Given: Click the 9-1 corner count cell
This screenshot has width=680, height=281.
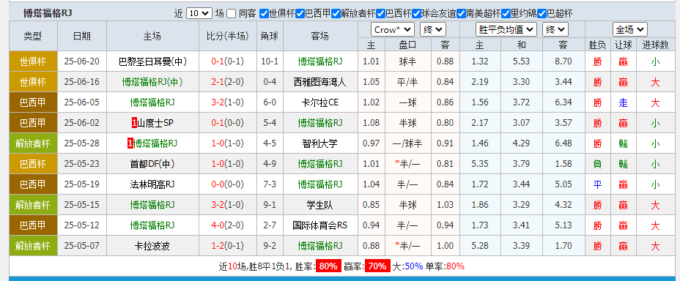Looking at the screenshot, I should coord(270,205).
